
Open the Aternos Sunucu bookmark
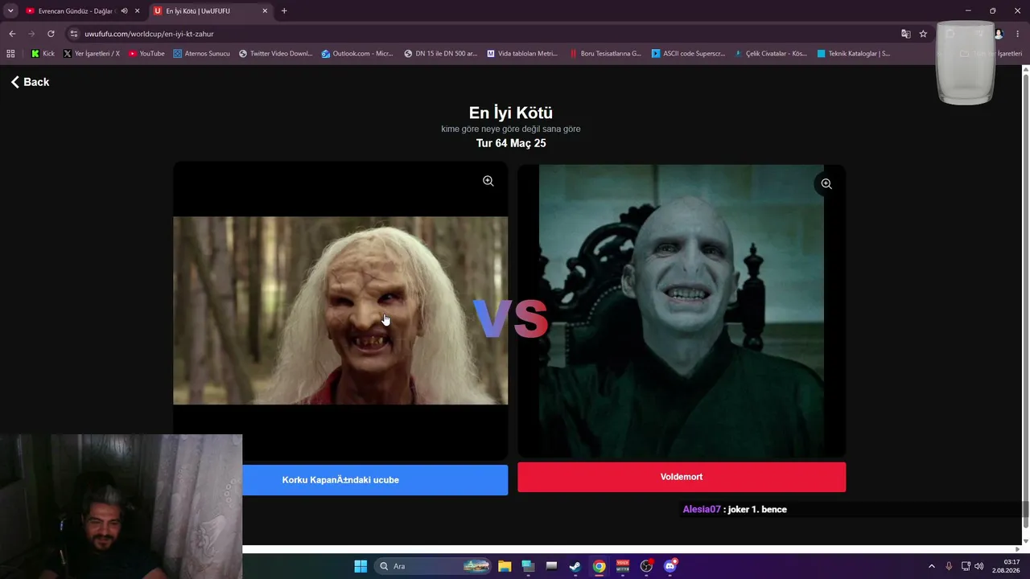tap(201, 54)
